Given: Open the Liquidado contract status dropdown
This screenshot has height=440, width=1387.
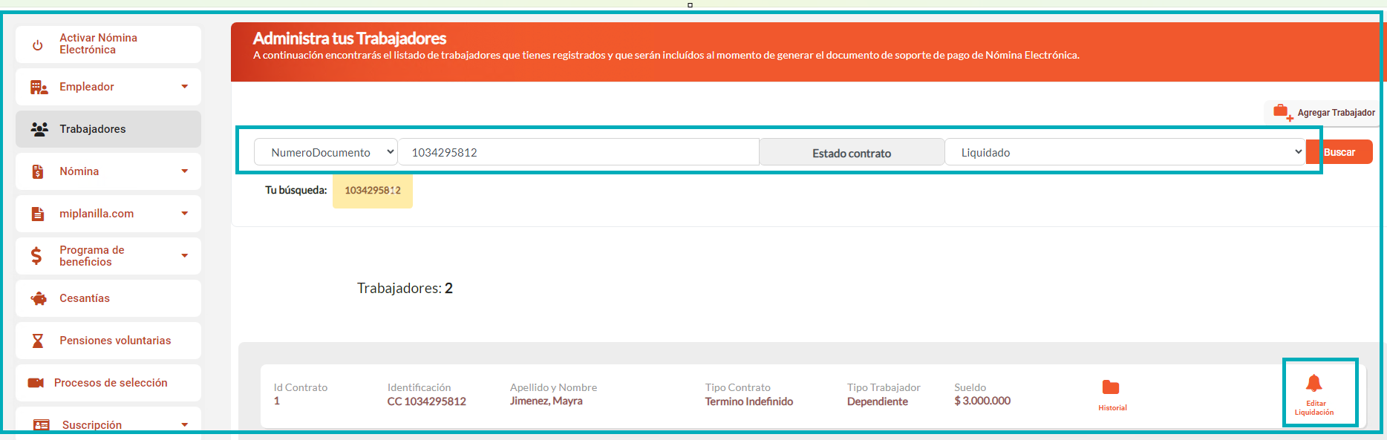Looking at the screenshot, I should (x=1124, y=152).
